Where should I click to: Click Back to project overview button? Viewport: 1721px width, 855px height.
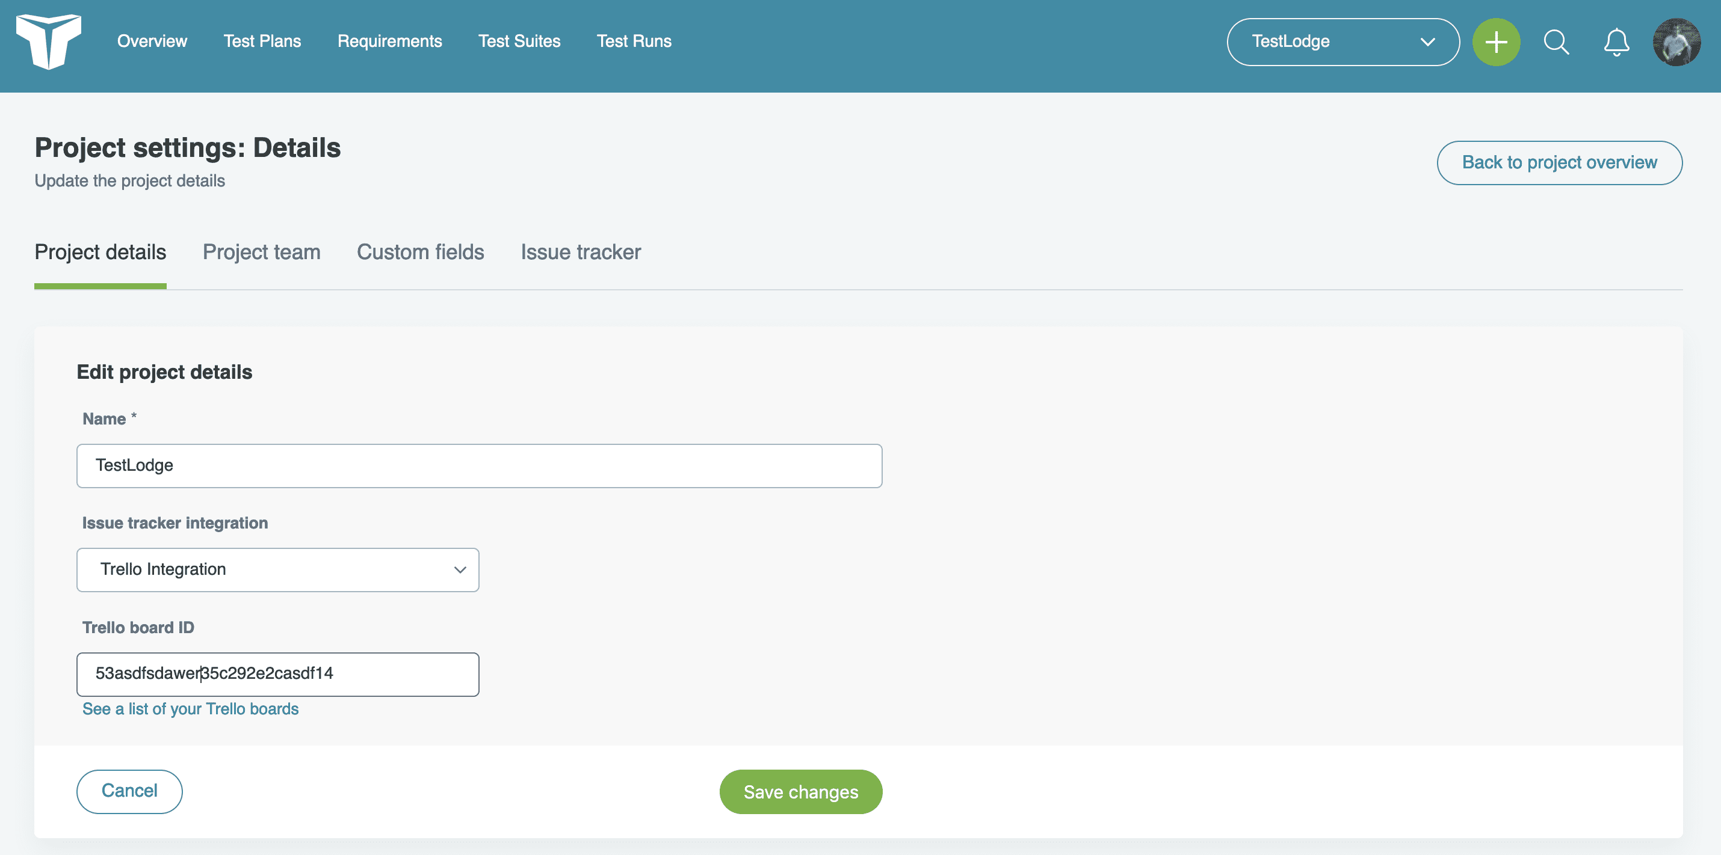pyautogui.click(x=1559, y=162)
